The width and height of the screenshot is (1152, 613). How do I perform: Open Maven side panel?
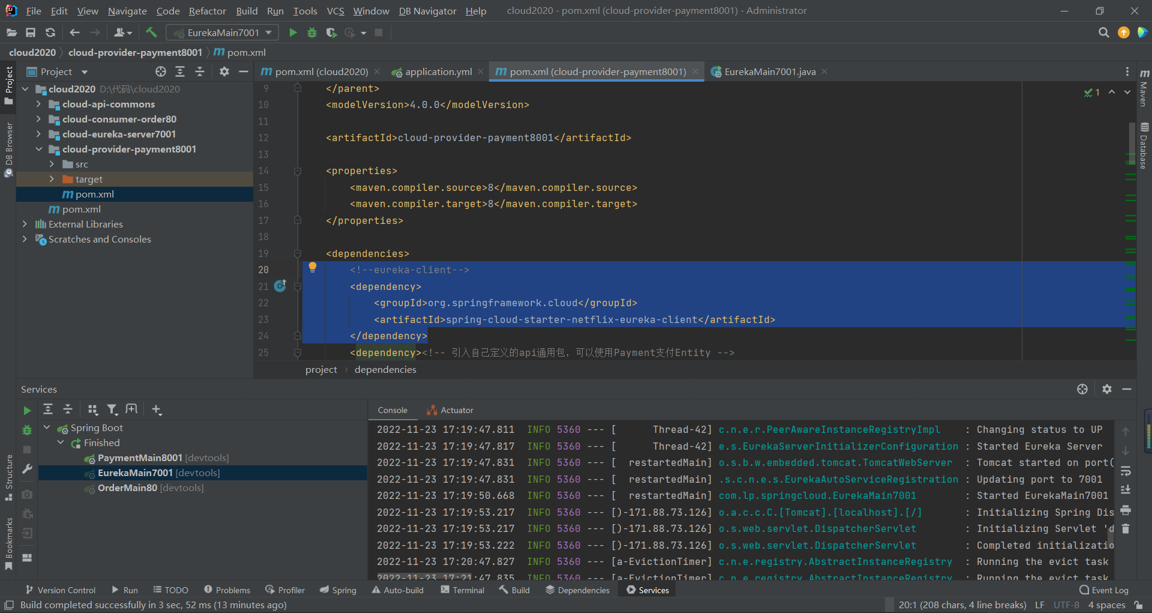1144,88
